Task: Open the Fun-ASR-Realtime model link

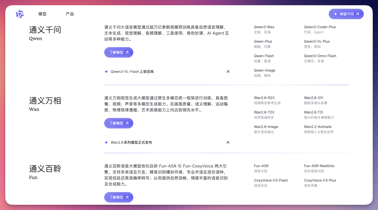Action: (x=319, y=166)
